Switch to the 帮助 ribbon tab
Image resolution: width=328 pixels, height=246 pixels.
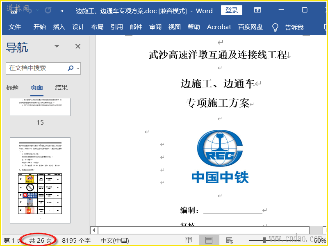coord(194,27)
